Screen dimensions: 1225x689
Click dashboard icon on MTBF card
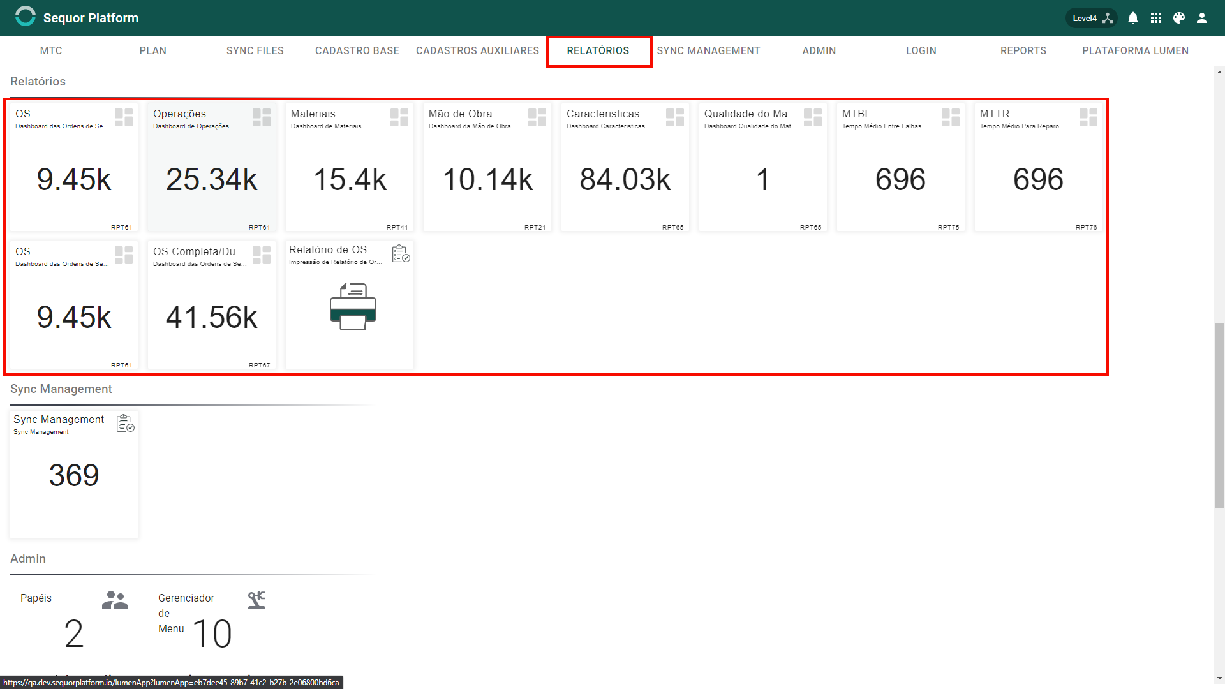(951, 117)
